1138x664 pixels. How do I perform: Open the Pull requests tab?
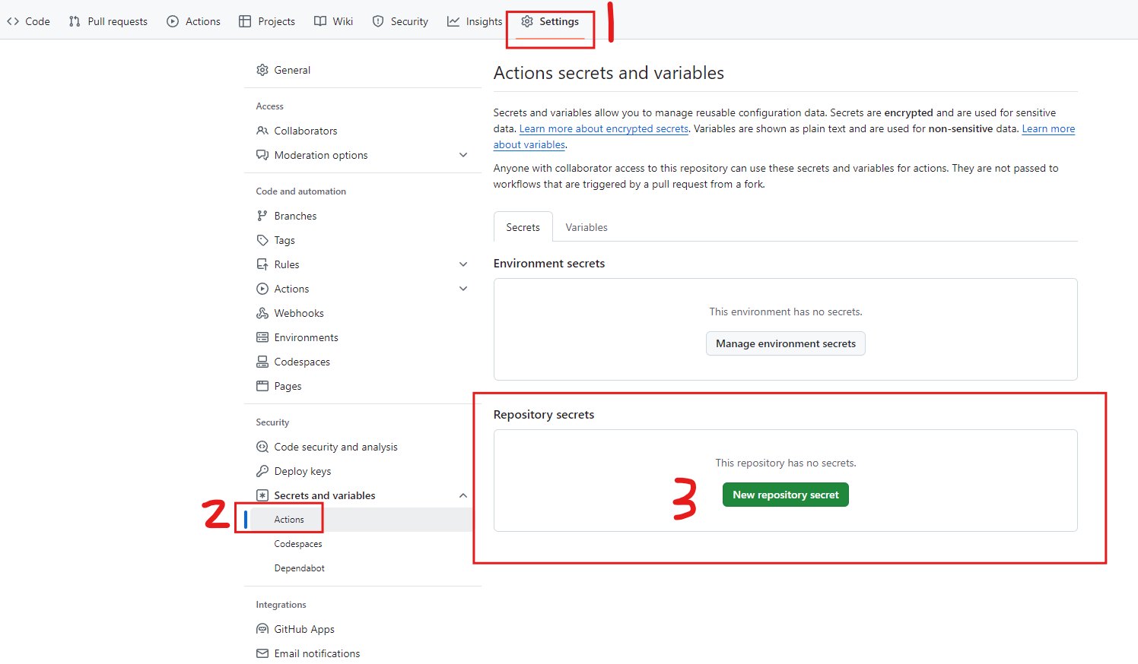[108, 21]
